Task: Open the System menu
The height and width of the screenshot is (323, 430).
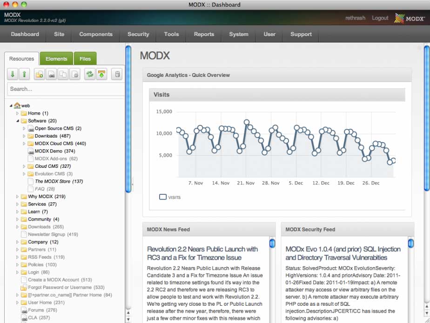Action: [x=239, y=34]
